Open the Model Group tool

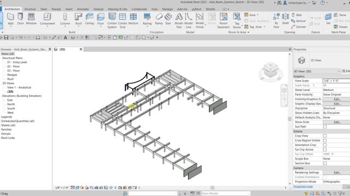coord(200,21)
